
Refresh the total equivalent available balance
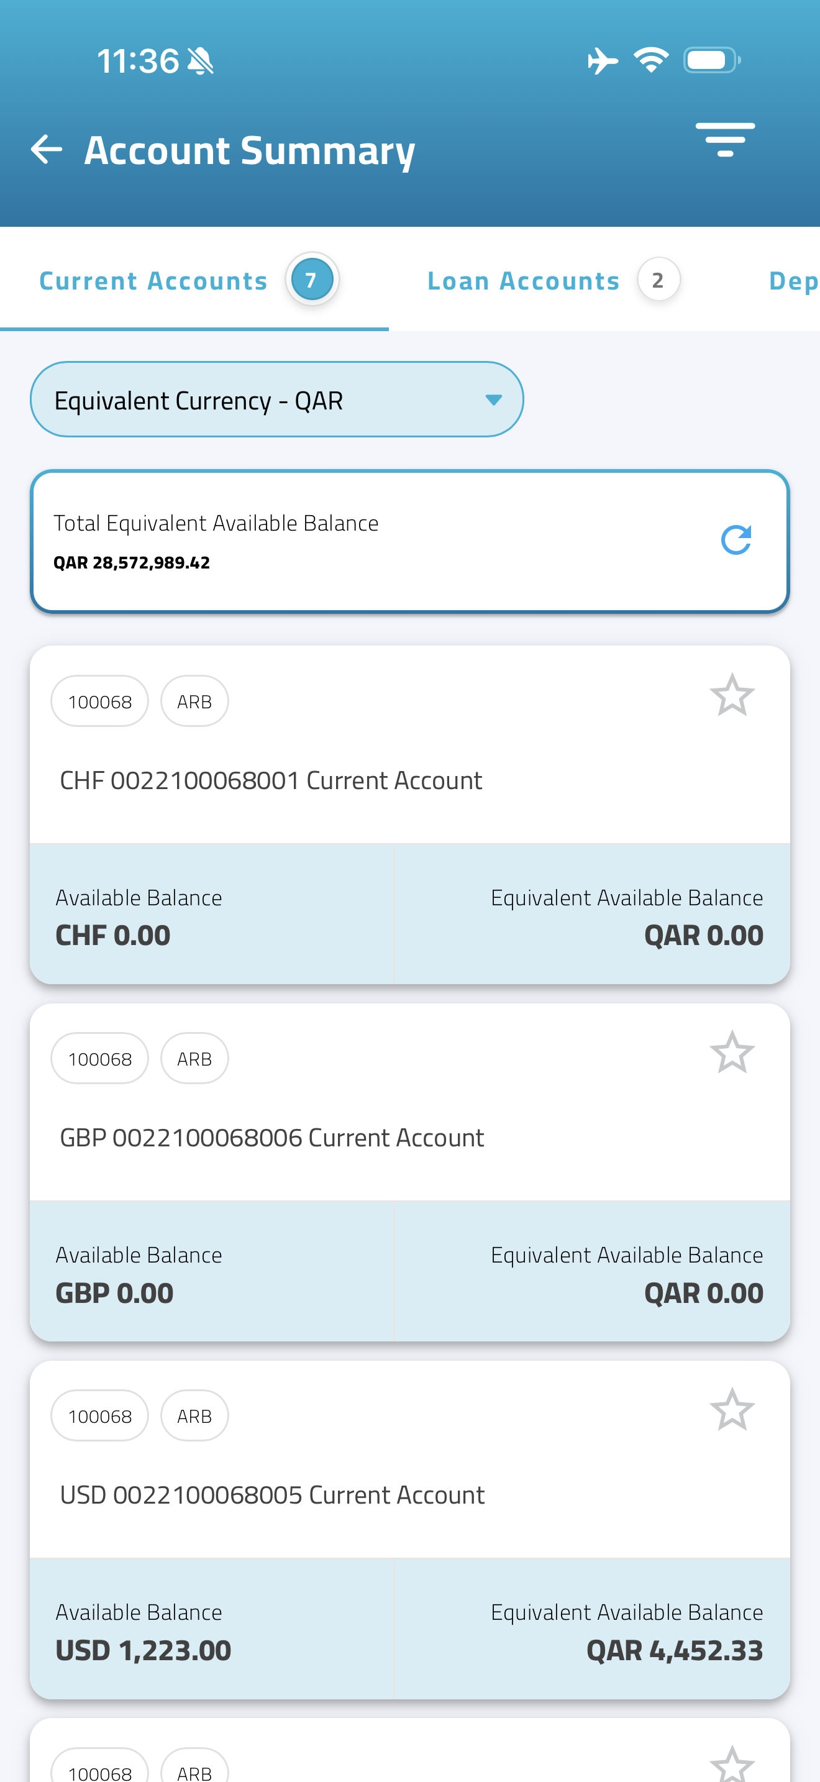736,541
